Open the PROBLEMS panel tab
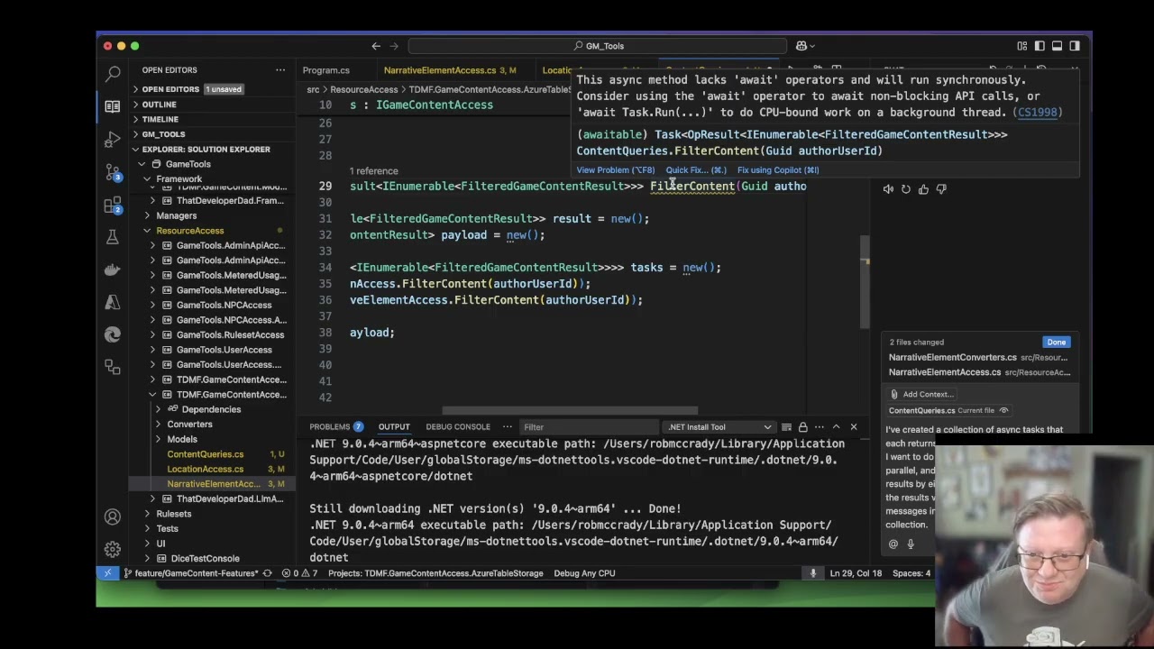The image size is (1154, 649). (x=336, y=427)
